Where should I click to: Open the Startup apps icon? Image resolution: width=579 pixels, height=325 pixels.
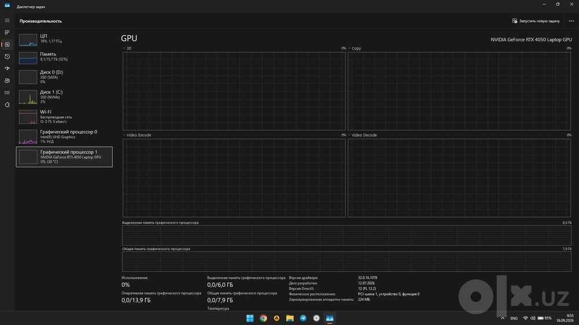tap(7, 69)
